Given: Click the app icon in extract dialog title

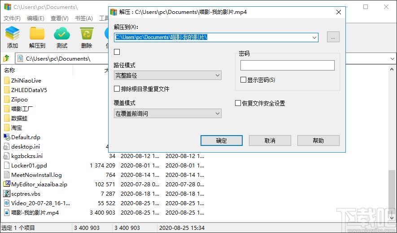Looking at the screenshot, I should coord(113,12).
